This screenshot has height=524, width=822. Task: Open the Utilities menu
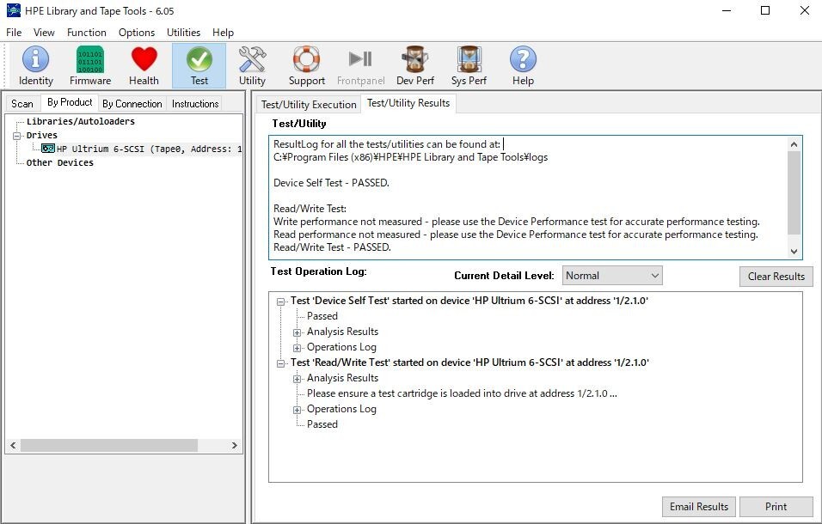pos(183,33)
